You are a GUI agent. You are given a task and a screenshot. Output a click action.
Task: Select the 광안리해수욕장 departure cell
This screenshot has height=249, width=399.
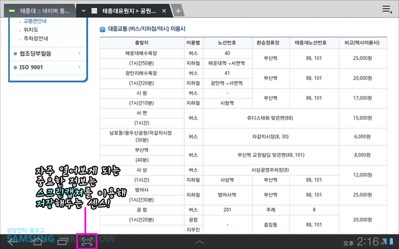(142, 73)
